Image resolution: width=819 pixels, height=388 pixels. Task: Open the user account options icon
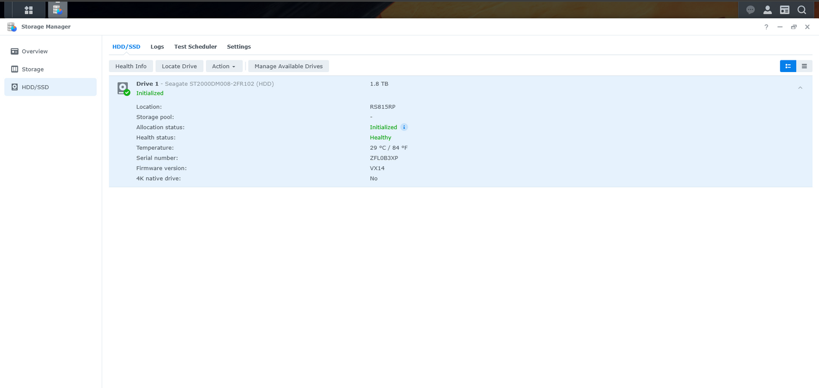click(767, 9)
